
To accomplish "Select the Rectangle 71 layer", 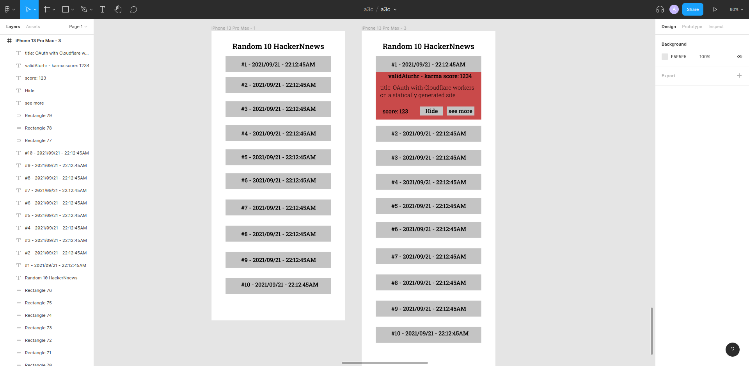I will (x=38, y=353).
